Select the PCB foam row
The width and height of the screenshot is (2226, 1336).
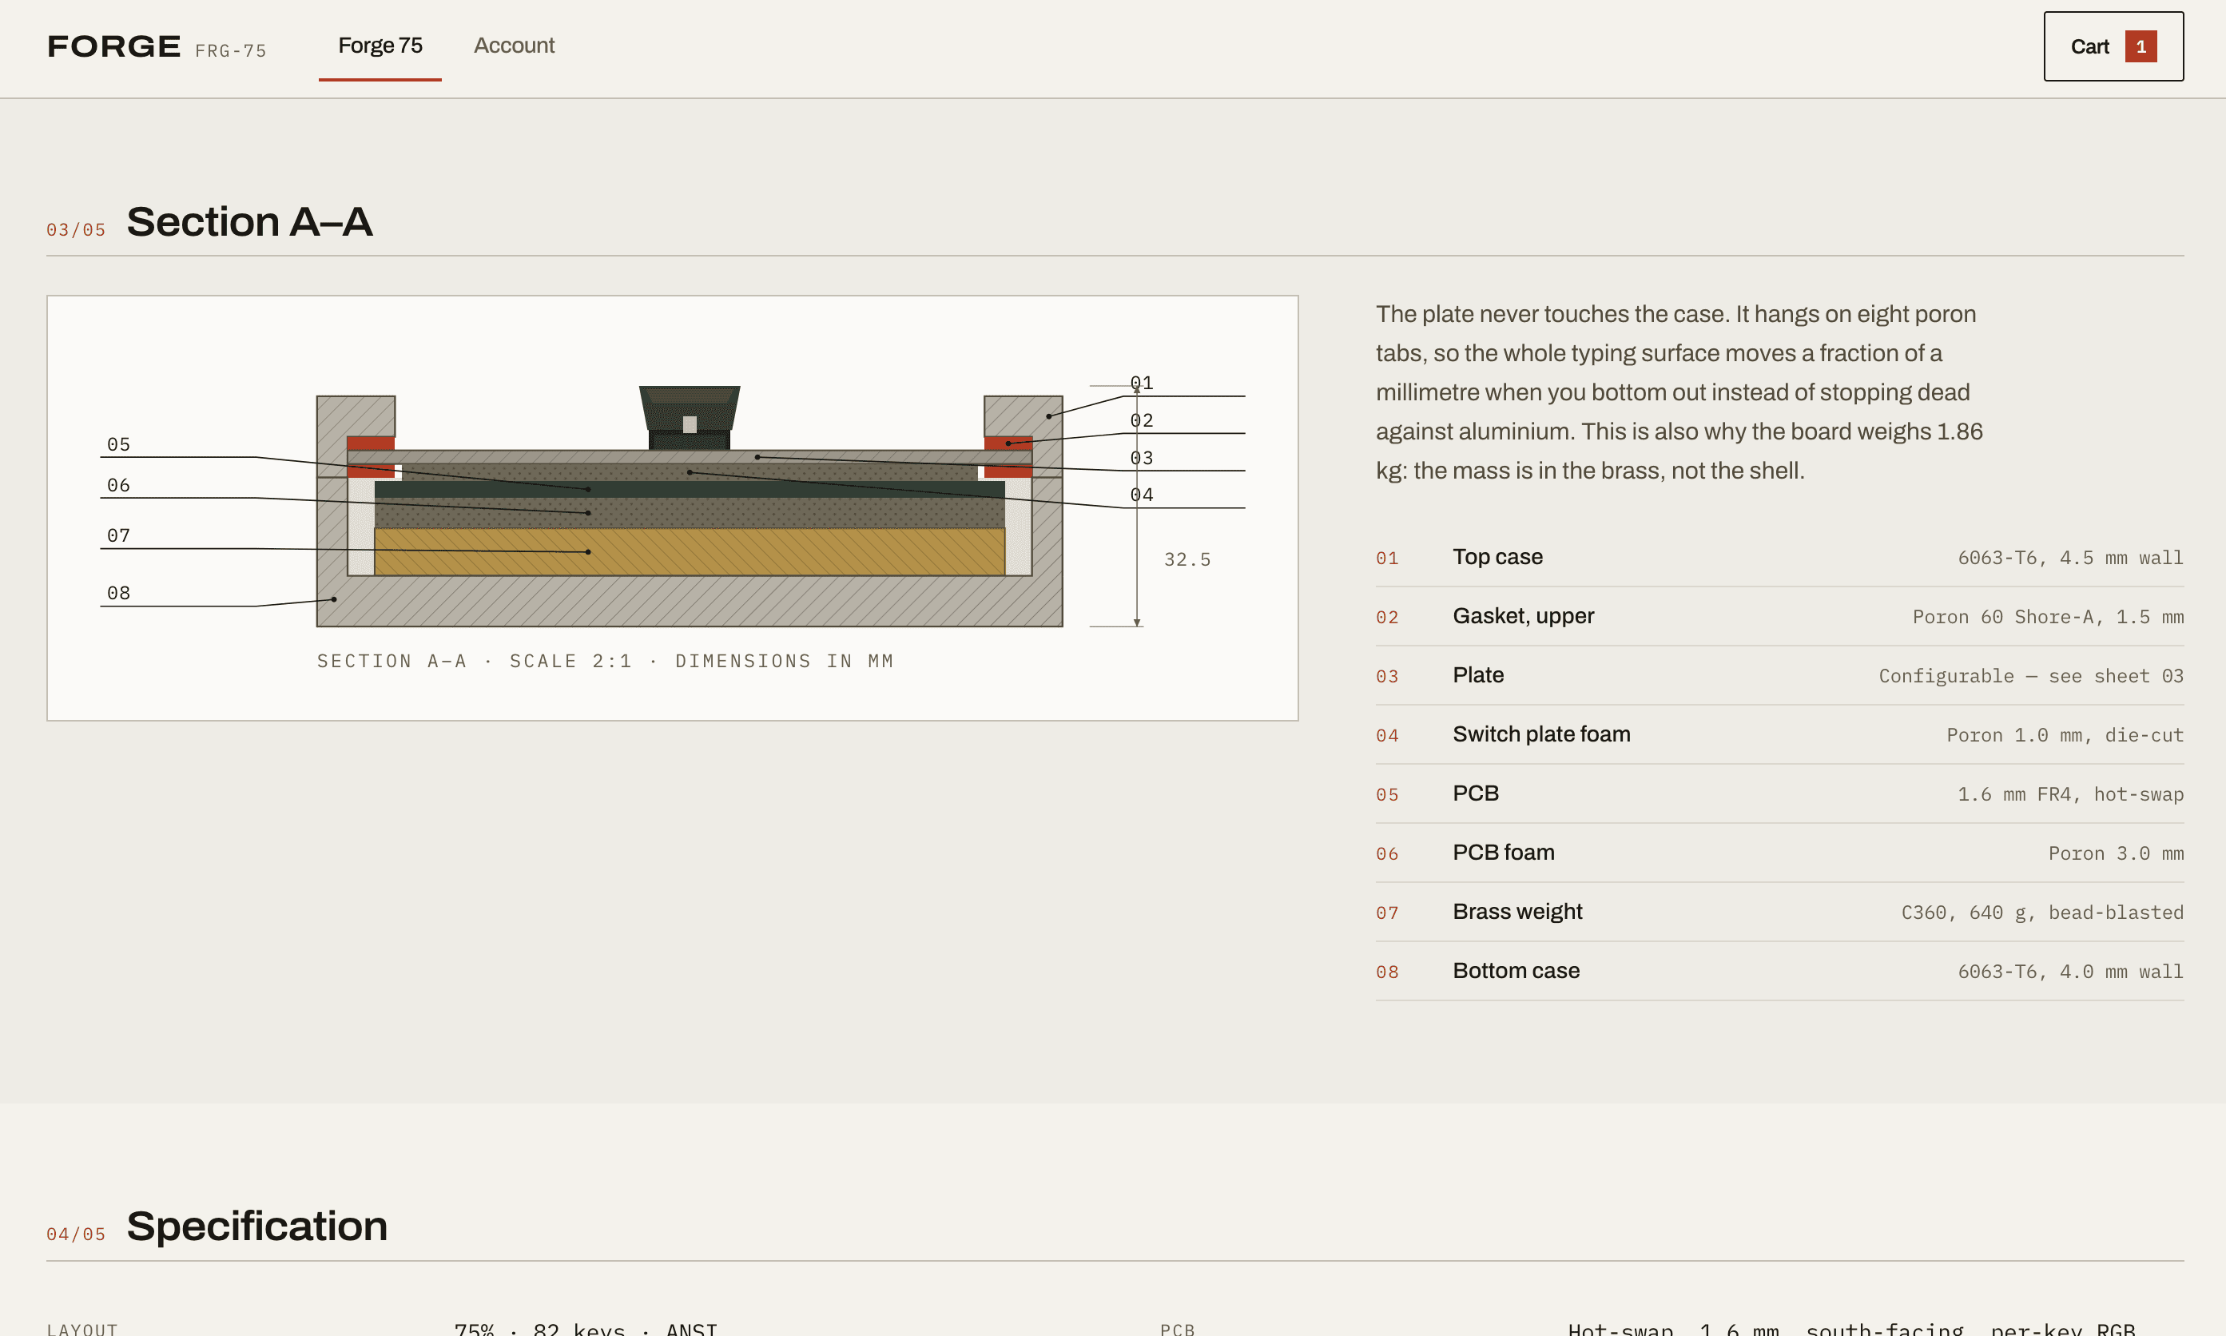click(1779, 853)
